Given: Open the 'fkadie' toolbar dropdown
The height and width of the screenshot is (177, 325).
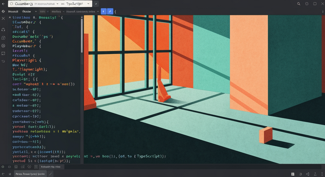Looking at the screenshot, I should pyautogui.click(x=29, y=11).
